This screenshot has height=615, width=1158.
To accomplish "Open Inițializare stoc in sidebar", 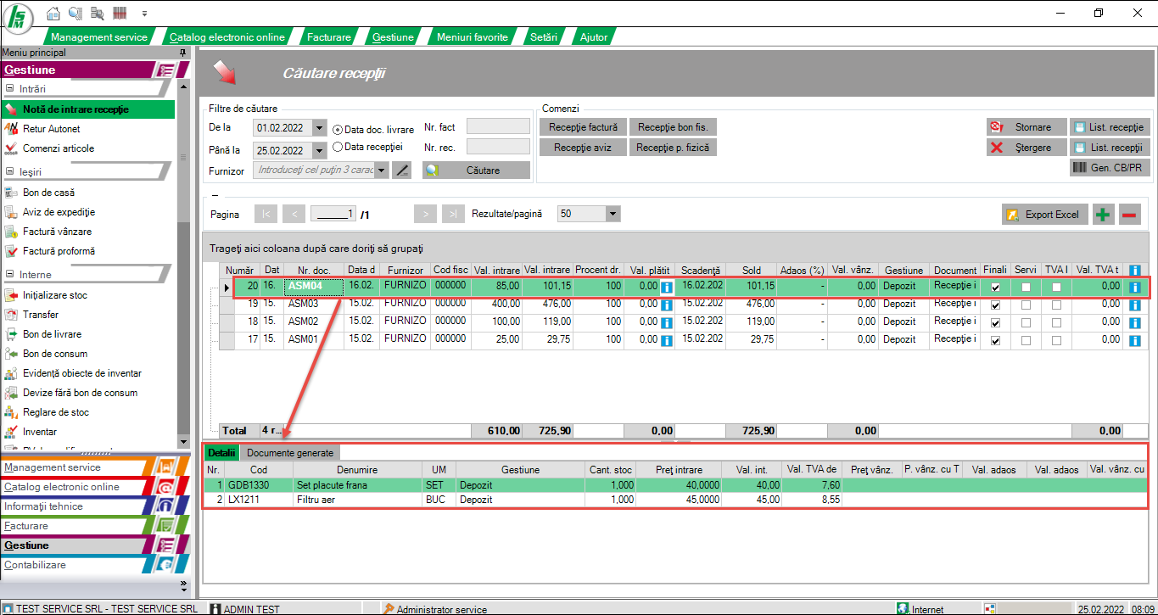I will point(54,295).
